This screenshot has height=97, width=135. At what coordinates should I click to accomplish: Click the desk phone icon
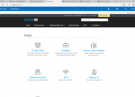[x=94, y=45]
